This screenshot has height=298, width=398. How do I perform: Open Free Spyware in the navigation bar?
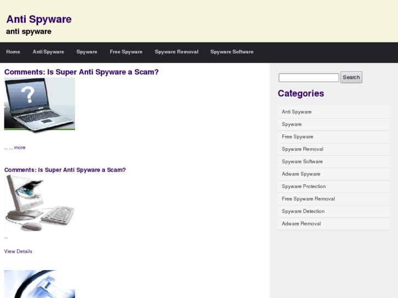click(x=126, y=52)
